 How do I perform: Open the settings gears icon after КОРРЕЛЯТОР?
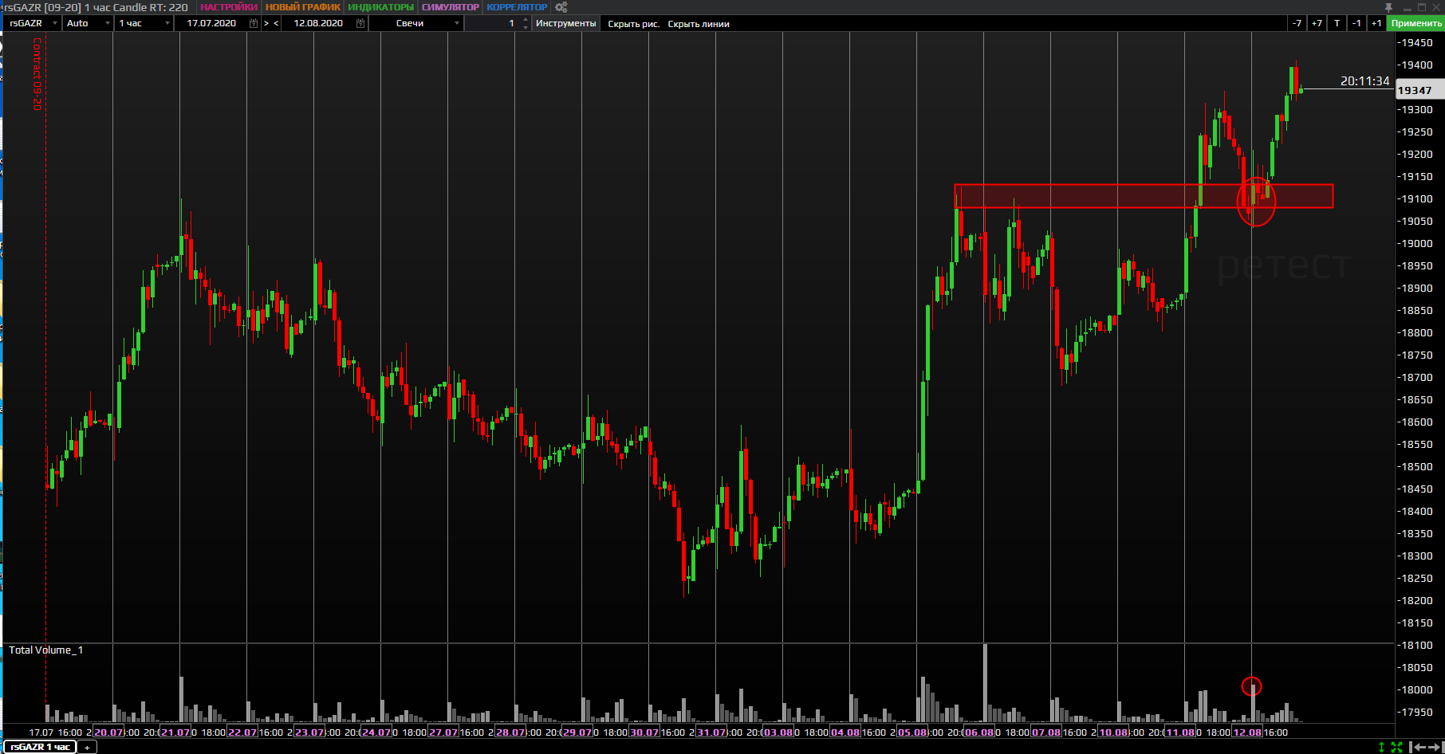(x=561, y=7)
